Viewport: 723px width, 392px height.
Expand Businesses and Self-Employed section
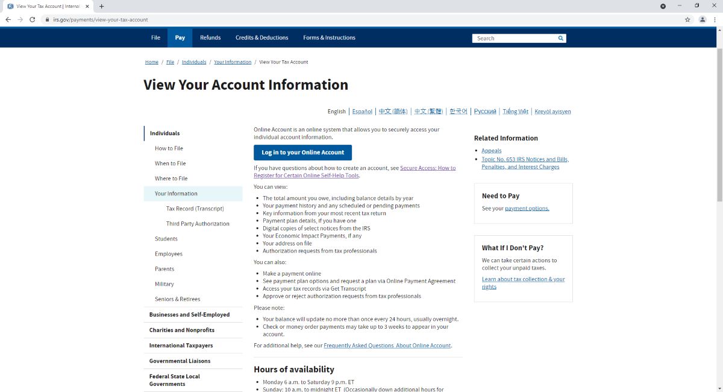pyautogui.click(x=189, y=315)
